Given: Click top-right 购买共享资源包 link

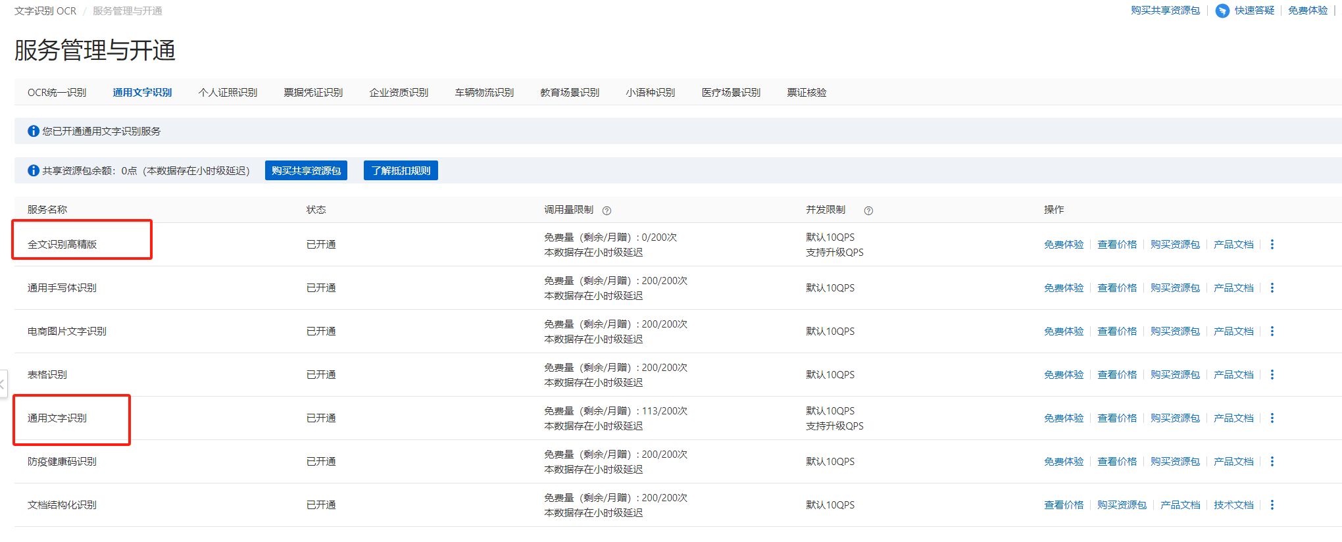Looking at the screenshot, I should [1165, 11].
